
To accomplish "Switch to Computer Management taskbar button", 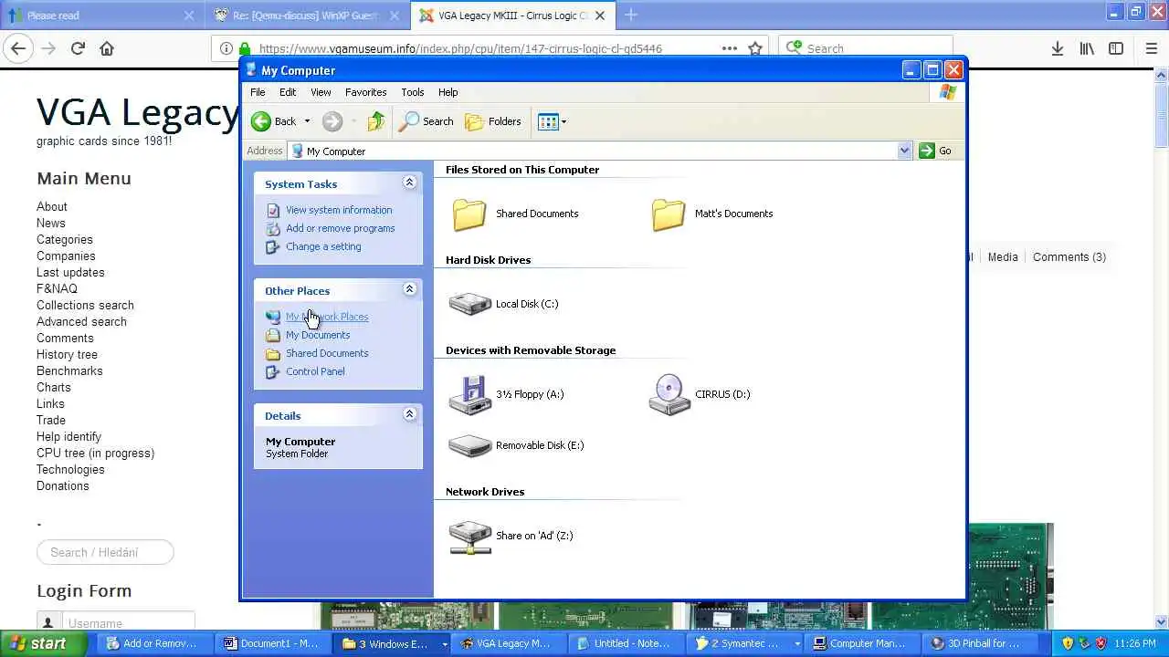I will click(859, 644).
